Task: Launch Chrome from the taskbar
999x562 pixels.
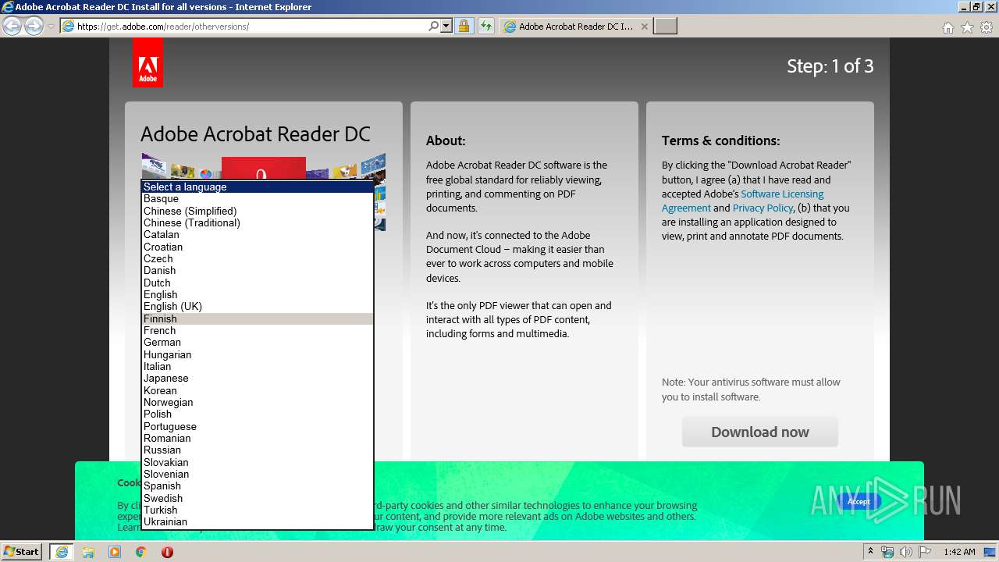Action: (141, 552)
